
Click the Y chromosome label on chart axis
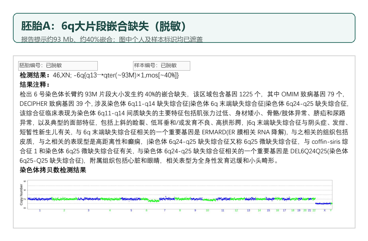331,210
